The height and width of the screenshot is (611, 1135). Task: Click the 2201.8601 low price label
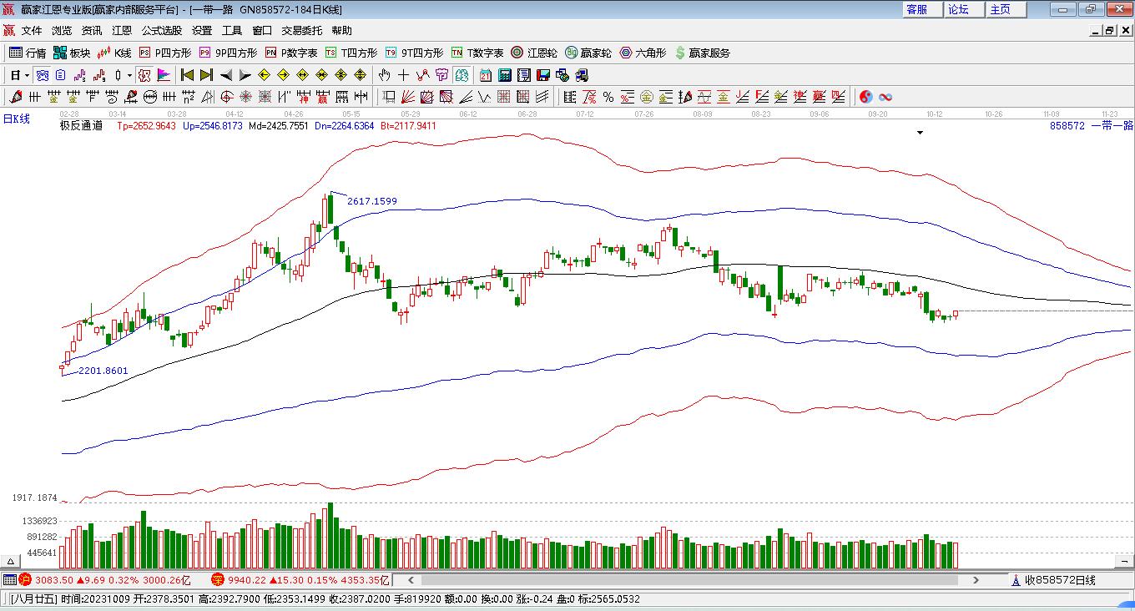pyautogui.click(x=103, y=371)
